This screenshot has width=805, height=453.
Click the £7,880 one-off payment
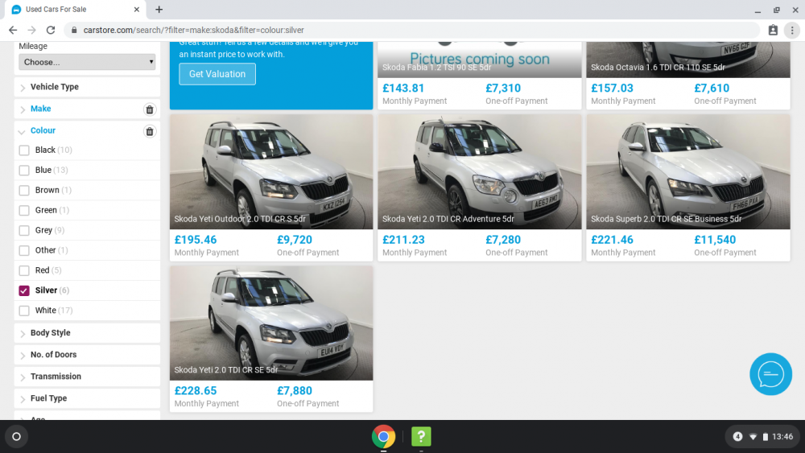(294, 390)
